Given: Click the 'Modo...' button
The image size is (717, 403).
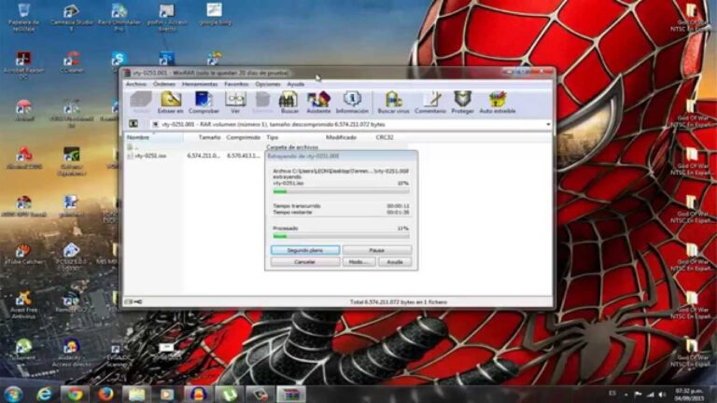Looking at the screenshot, I should click(x=358, y=262).
